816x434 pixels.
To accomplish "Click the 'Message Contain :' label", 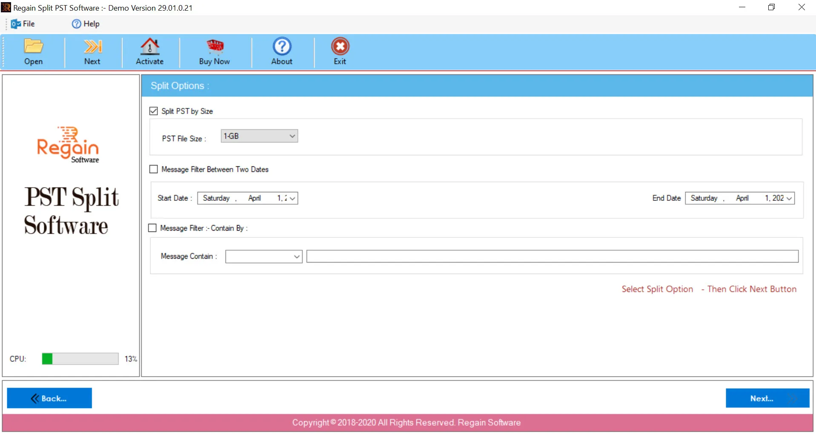I will coord(189,256).
